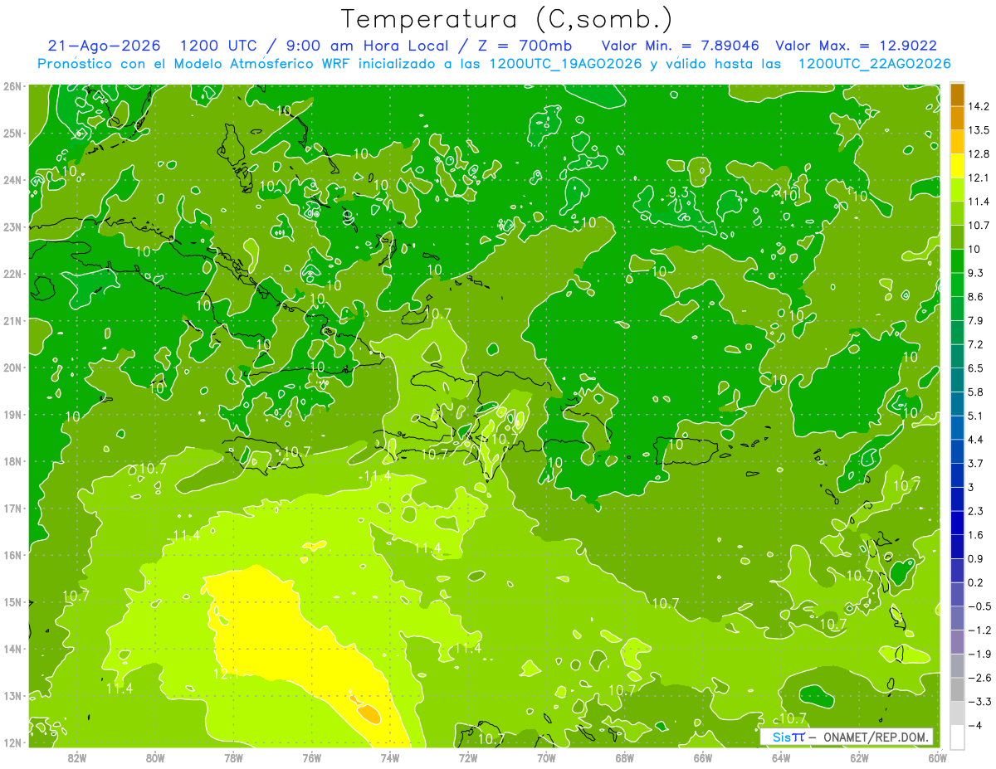Click the 16N latitude axis label
This screenshot has width=996, height=769.
pos(12,555)
